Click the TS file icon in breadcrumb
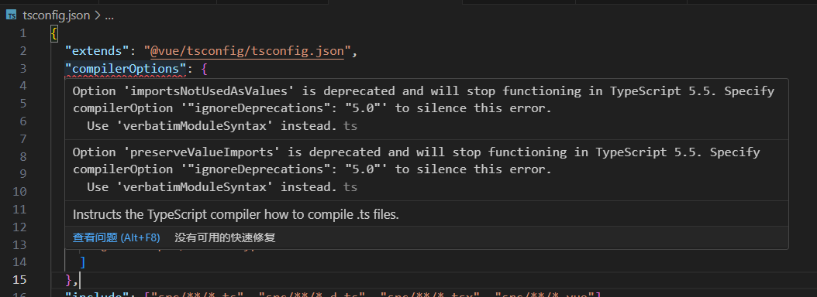Viewport: 817px width, 297px height. [10, 15]
